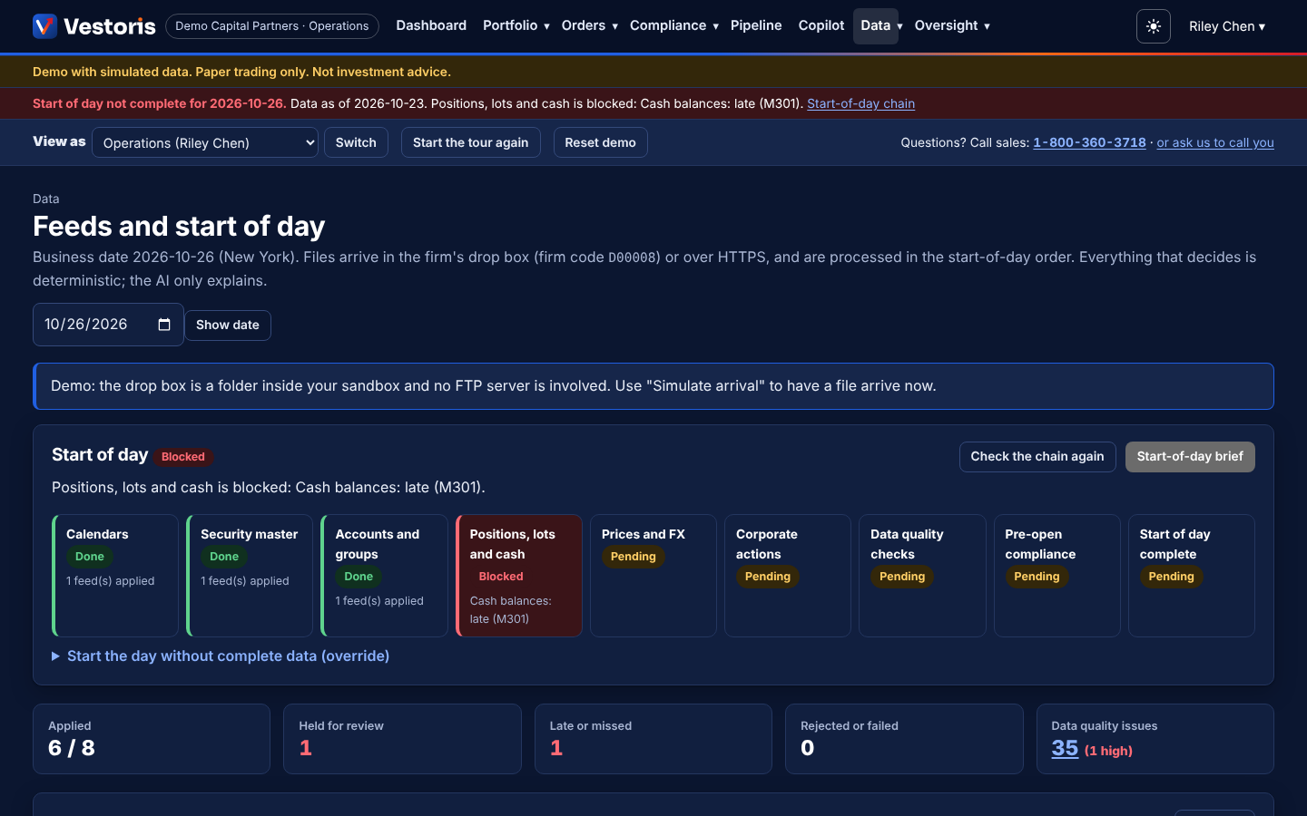Click Check the chain again

1037,457
